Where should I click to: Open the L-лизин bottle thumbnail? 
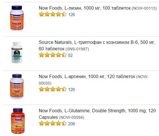click(x=17, y=18)
